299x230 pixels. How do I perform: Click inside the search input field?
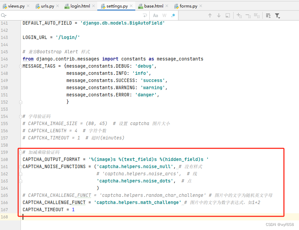pos(68,15)
